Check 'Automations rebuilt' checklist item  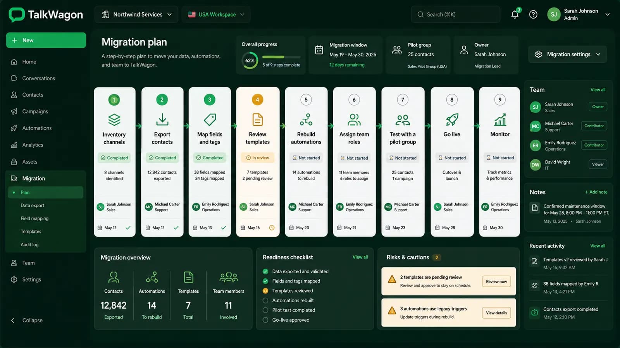(265, 300)
